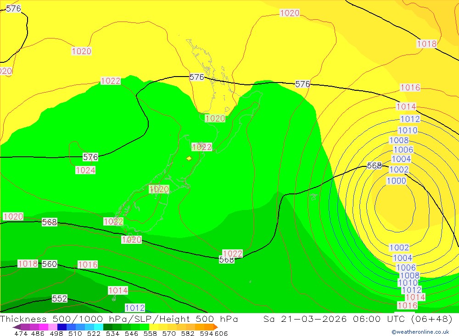Click the blue 1002 label next to 568

(x=399, y=169)
